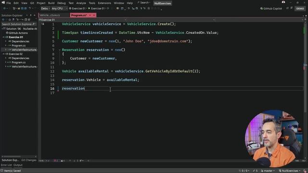Image resolution: width=308 pixels, height=173 pixels.
Task: Close the Program.cs tab
Action: click(94, 15)
